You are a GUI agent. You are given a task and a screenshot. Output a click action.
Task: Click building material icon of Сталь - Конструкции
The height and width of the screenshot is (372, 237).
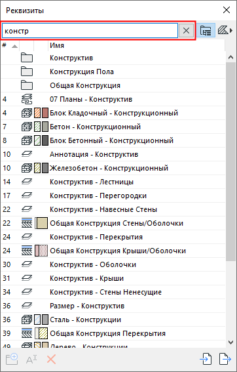pyautogui.click(x=27, y=320)
